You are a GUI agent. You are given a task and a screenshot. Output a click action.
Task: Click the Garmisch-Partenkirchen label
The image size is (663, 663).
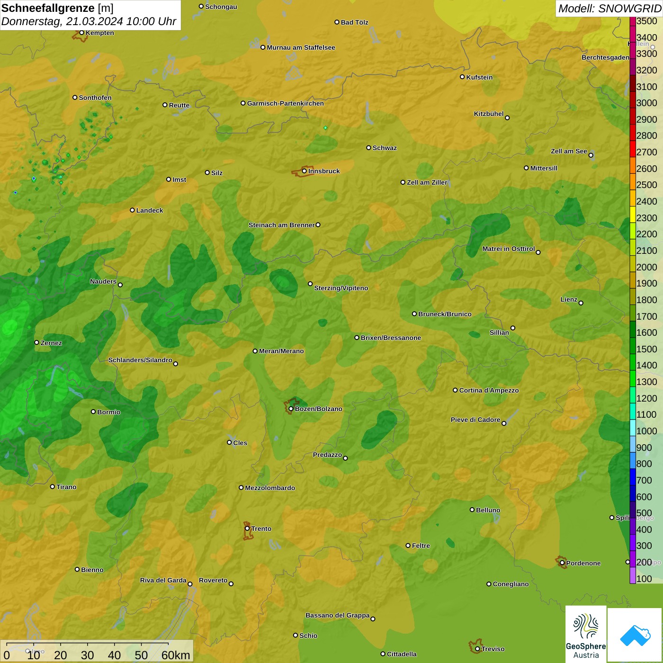tap(286, 103)
